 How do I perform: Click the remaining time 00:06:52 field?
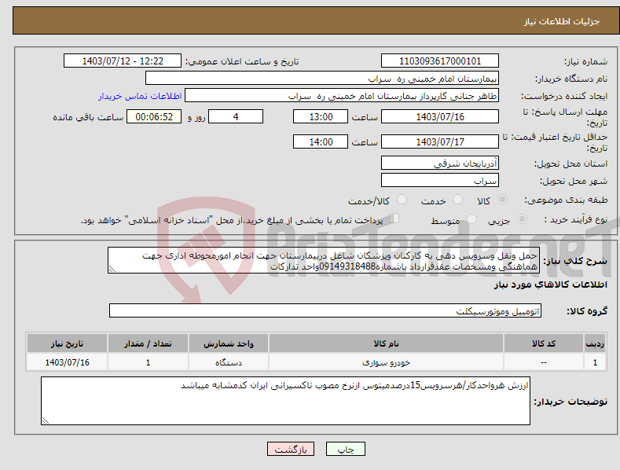pos(154,116)
